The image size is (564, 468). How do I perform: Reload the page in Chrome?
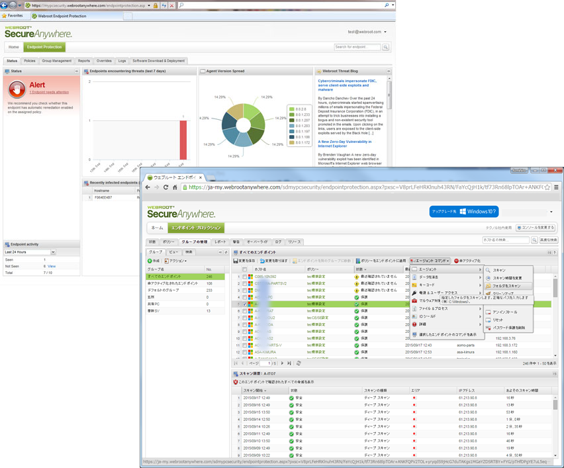tap(165, 187)
